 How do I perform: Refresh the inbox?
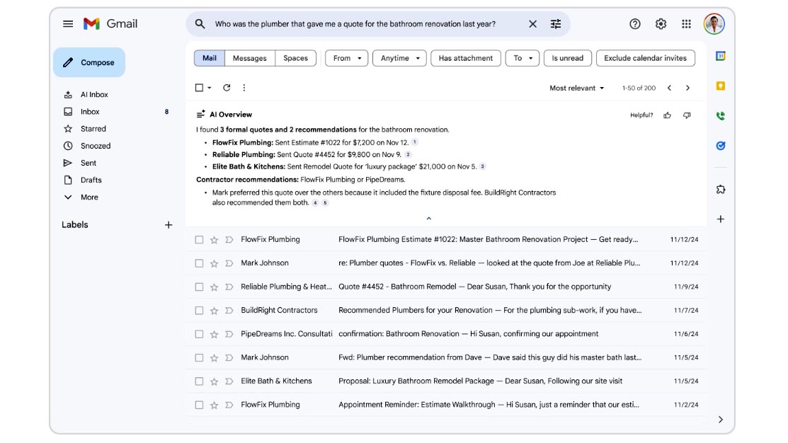[x=224, y=87]
